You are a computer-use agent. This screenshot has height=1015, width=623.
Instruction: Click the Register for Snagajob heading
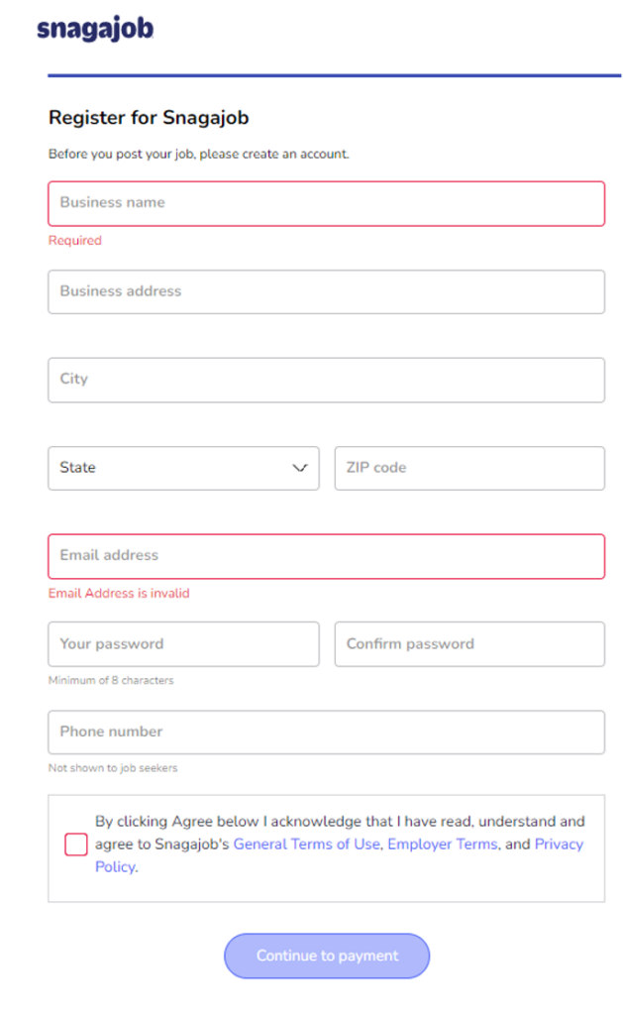tap(149, 118)
